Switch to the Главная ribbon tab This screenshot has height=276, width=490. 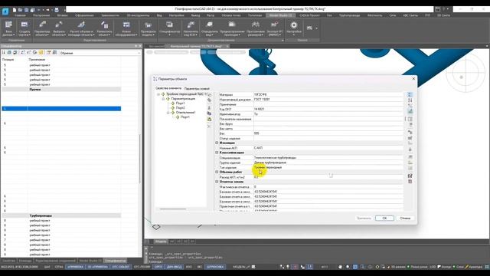point(20,15)
